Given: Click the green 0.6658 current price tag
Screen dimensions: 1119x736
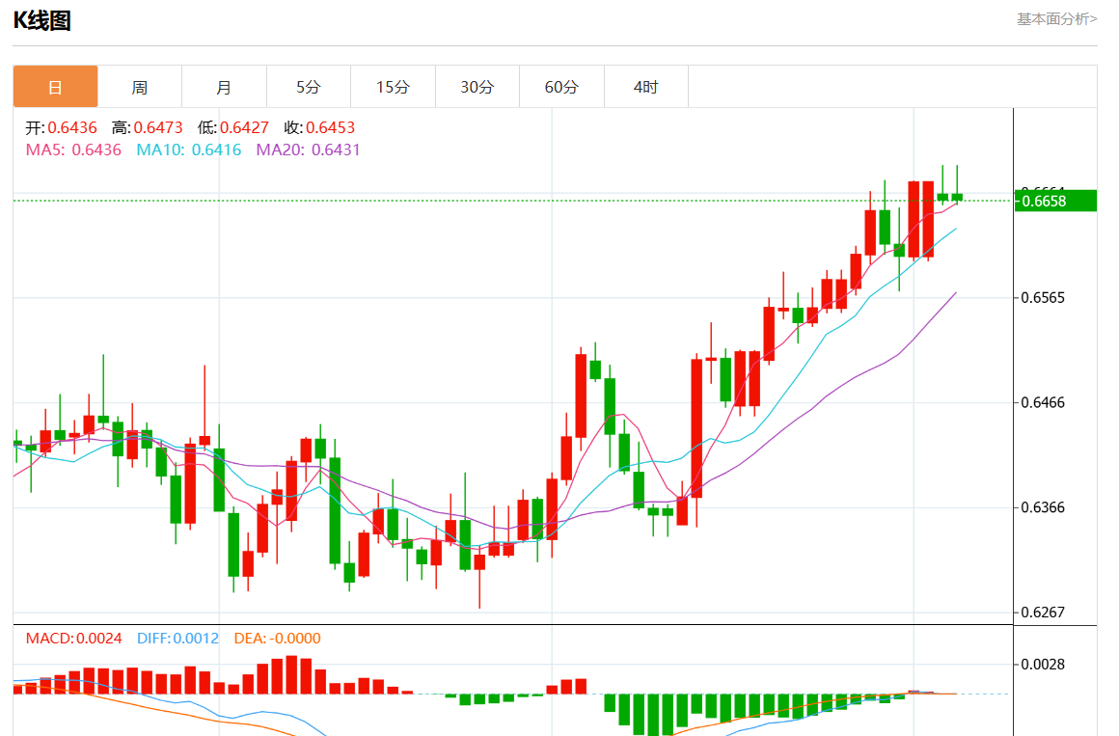Looking at the screenshot, I should (x=1055, y=202).
